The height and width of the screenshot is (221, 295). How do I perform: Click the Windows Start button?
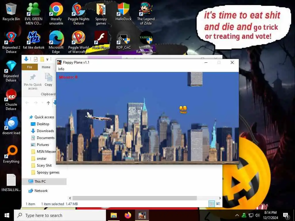click(x=7, y=215)
